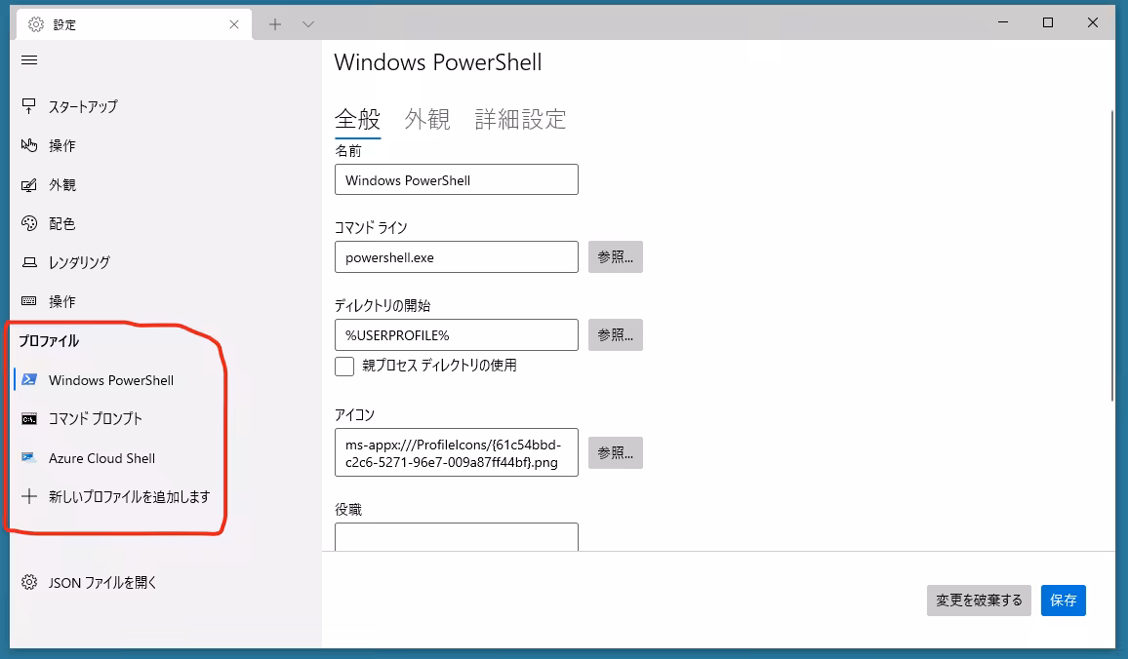The image size is (1128, 659).
Task: Browse with 参照 next to アイコン
Action: click(615, 452)
